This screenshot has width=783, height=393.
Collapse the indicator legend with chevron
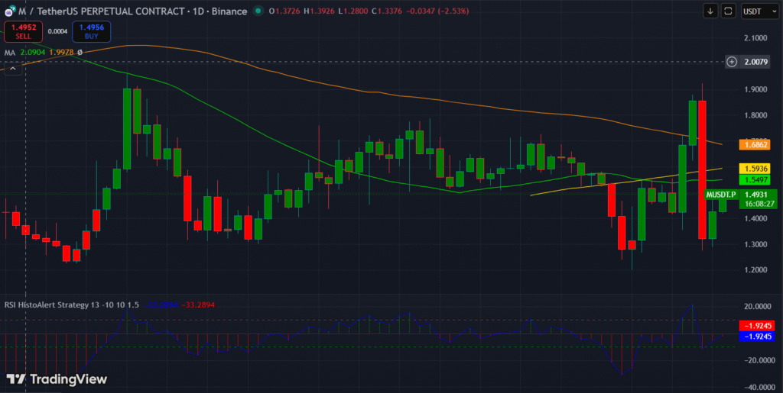coord(11,69)
